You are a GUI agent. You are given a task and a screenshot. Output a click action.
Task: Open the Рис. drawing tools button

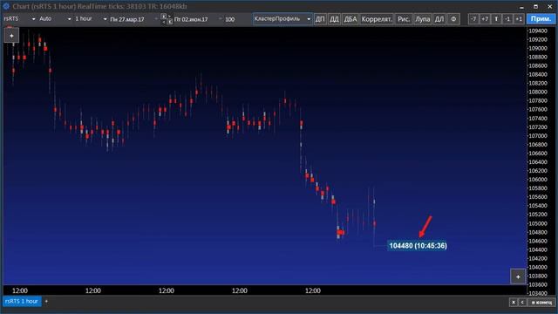[404, 19]
